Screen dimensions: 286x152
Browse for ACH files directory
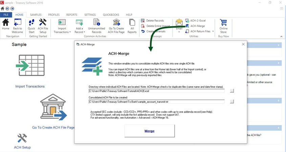[x=232, y=91]
